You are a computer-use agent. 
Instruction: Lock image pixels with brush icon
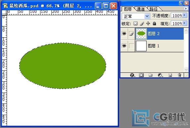142,23
